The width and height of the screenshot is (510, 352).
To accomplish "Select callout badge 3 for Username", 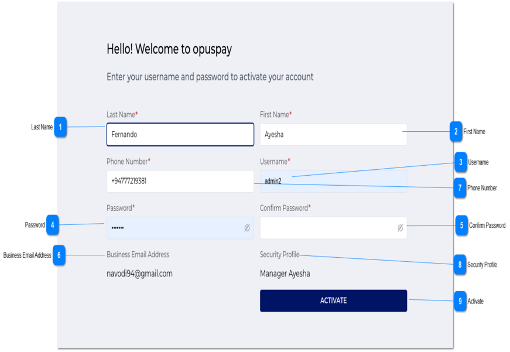I will click(x=460, y=162).
